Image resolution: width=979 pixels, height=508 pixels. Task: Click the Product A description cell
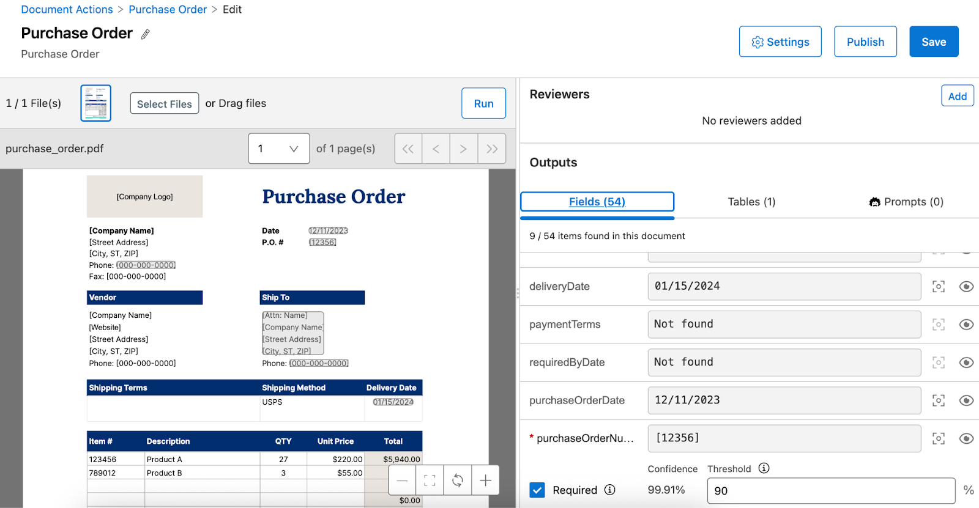point(202,459)
